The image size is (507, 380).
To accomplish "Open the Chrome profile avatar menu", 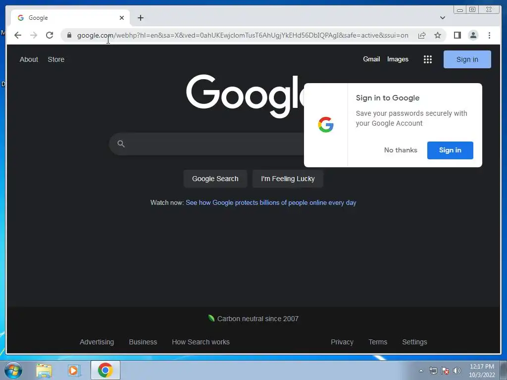I will click(473, 35).
